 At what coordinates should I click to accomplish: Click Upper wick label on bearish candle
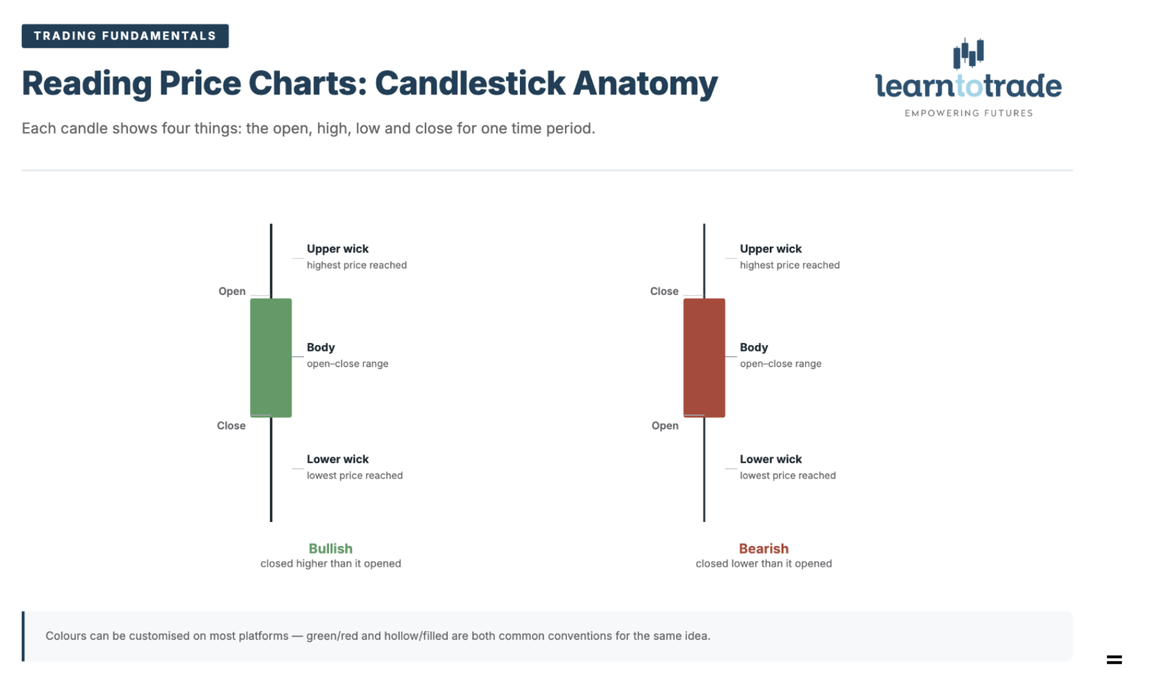(771, 249)
